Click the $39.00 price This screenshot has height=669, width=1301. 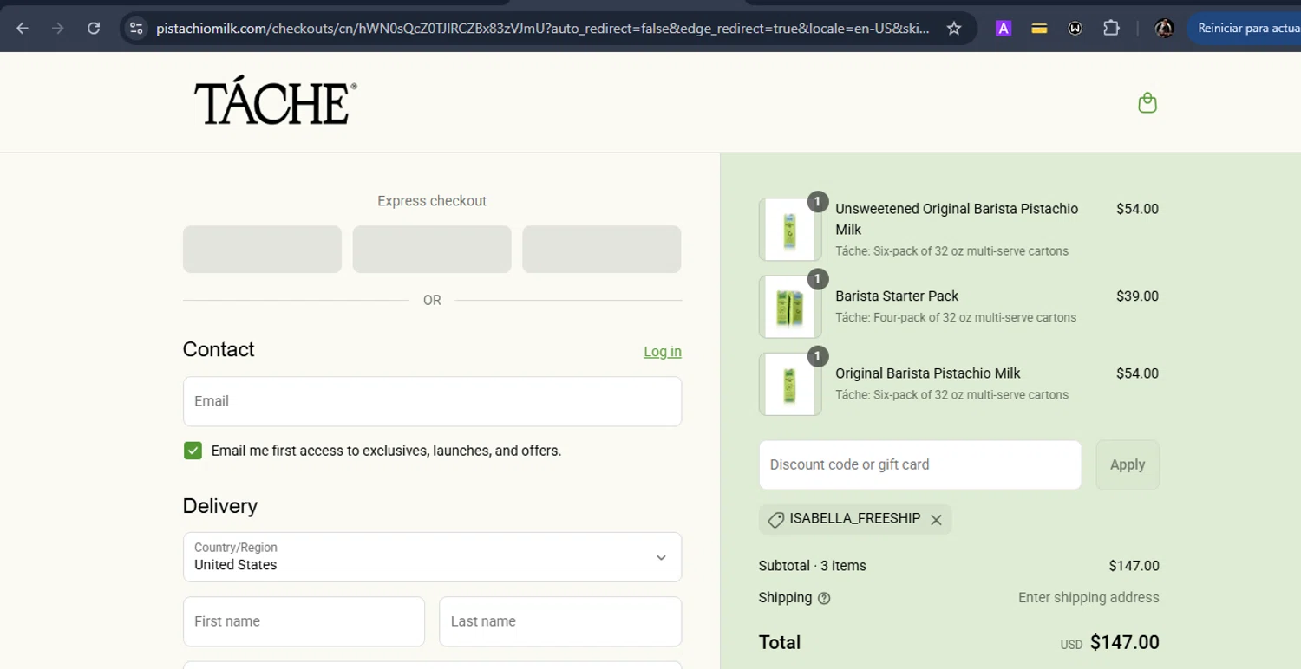point(1137,296)
